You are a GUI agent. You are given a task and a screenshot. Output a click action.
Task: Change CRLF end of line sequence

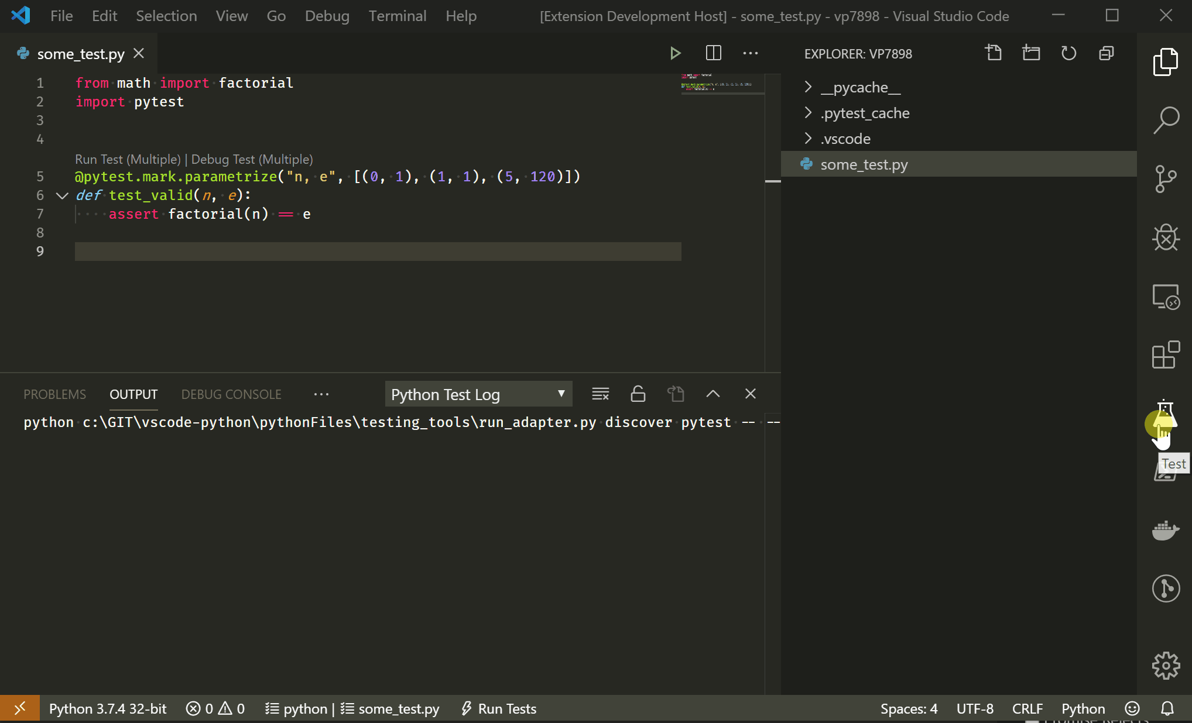1027,709
